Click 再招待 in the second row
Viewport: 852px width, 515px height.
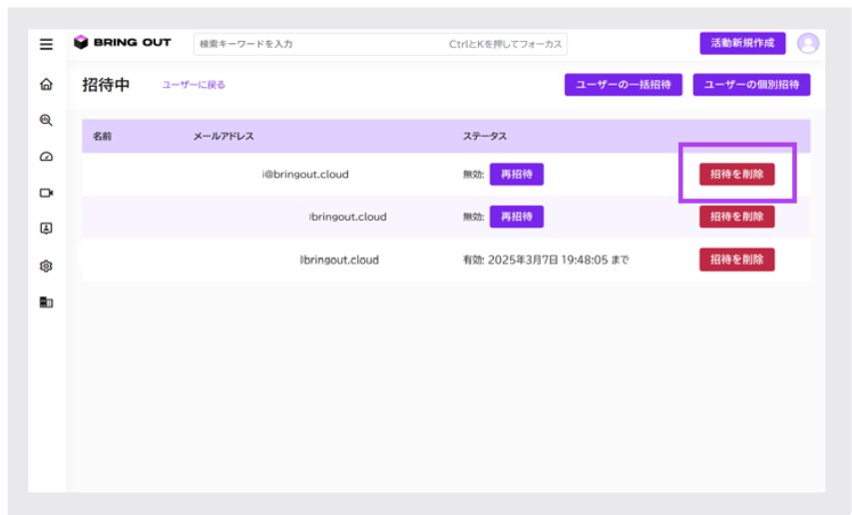point(516,217)
